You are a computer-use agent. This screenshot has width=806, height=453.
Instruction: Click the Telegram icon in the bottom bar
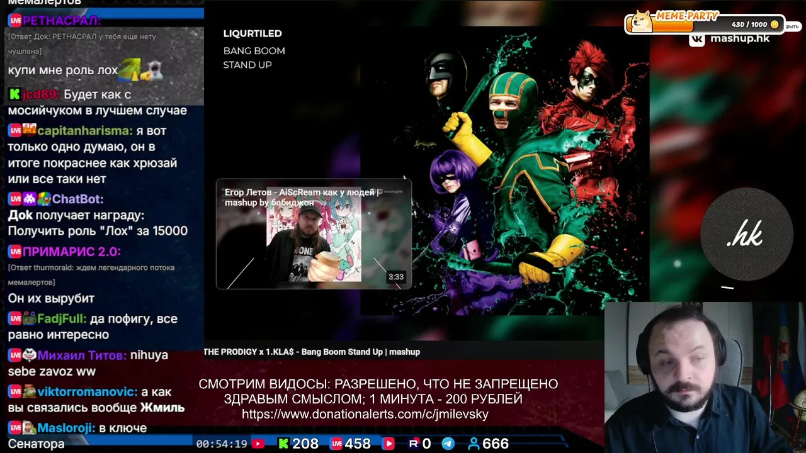[x=448, y=444]
